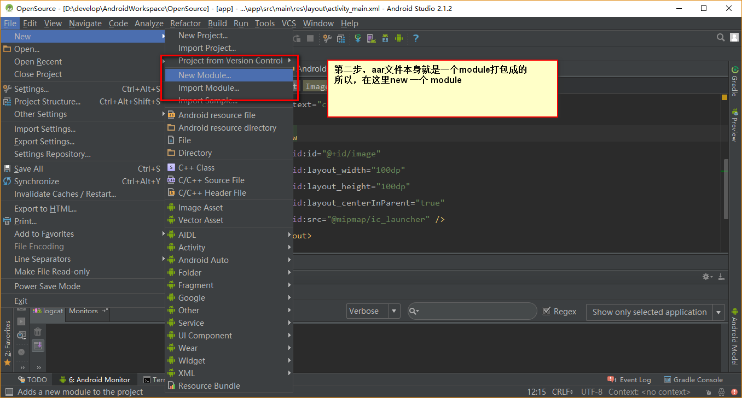Click the grey terminate application icon
Viewport: 742px width, 398px height.
pos(21,352)
